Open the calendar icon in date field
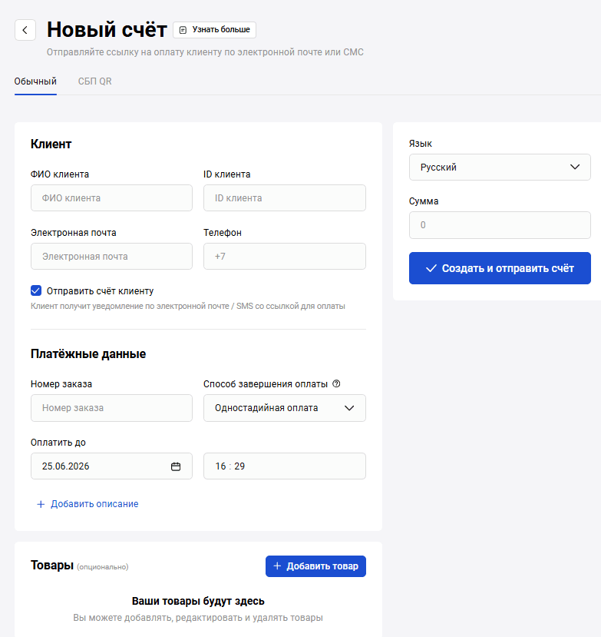The height and width of the screenshot is (637, 601). tap(176, 466)
